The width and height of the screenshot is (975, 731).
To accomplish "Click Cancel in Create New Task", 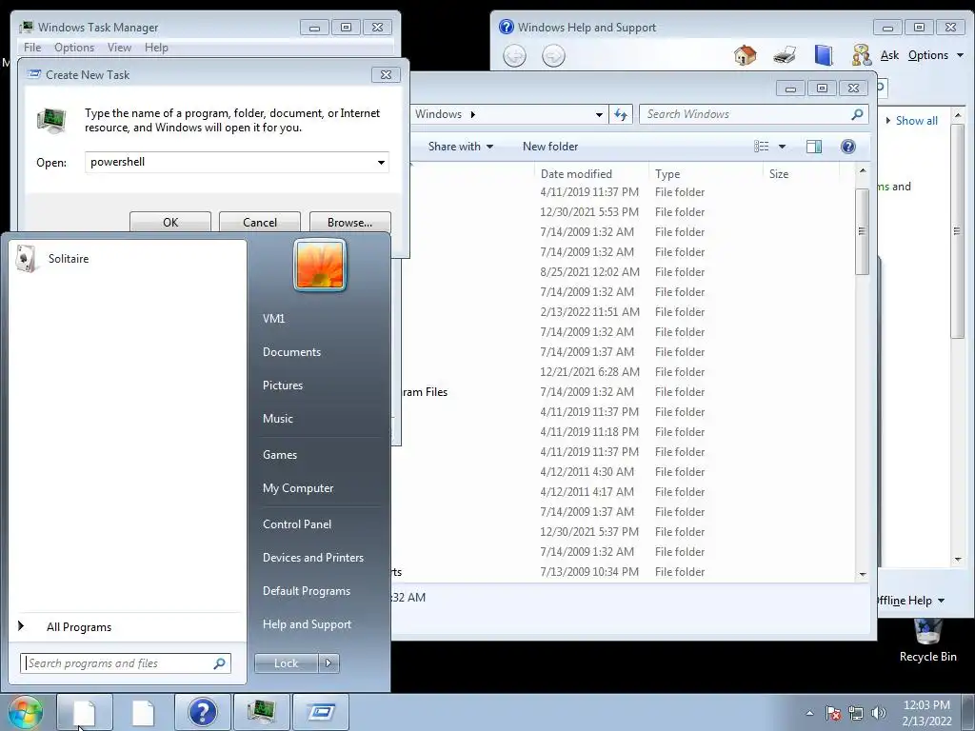I will click(260, 222).
